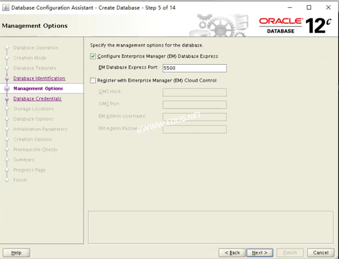Select Summary step in sidebar
Viewport: 339px width, 259px height.
tap(24, 160)
